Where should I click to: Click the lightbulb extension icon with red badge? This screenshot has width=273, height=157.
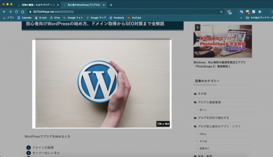(x=248, y=12)
